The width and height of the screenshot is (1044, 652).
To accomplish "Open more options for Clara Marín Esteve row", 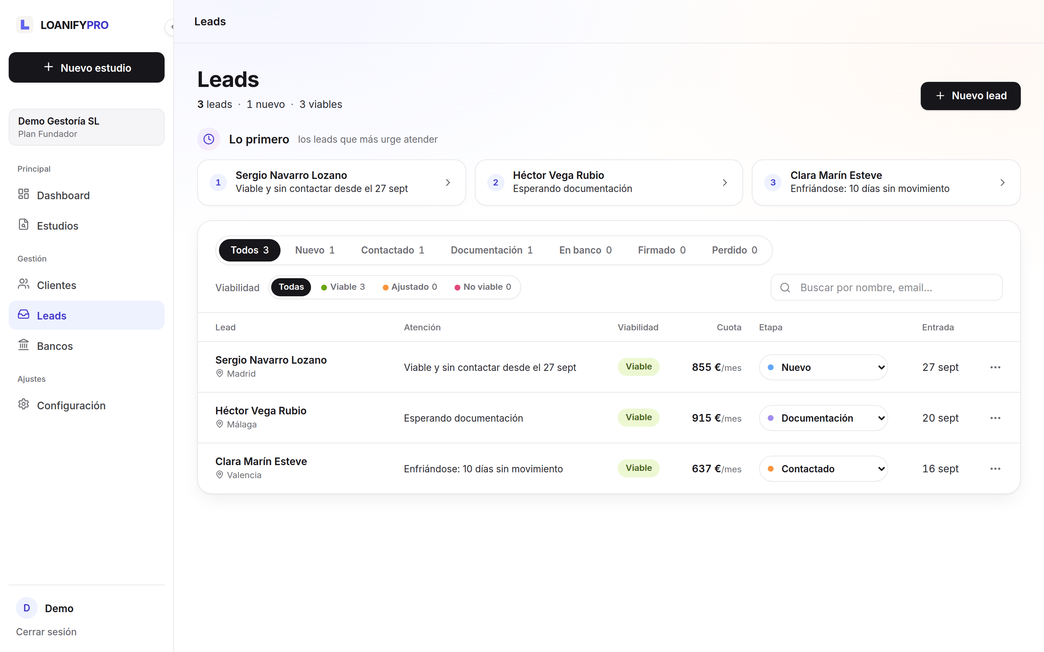I will [x=995, y=469].
